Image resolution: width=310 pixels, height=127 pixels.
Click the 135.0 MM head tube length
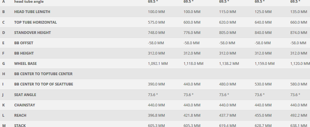pyautogui.click(x=299, y=12)
